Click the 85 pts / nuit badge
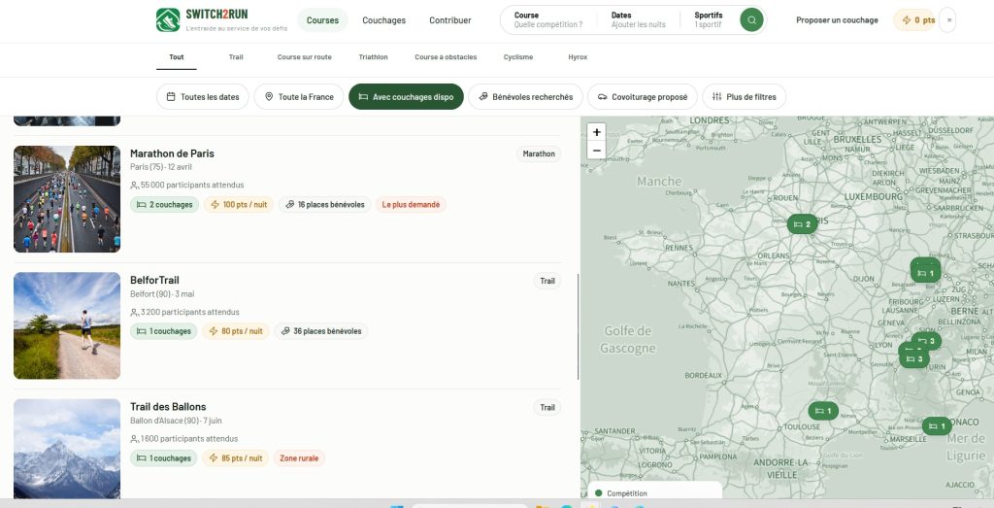Image resolution: width=994 pixels, height=508 pixels. pos(236,457)
